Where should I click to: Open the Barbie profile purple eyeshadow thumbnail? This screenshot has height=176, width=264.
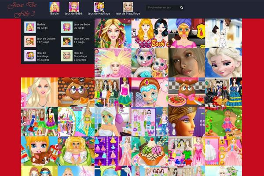click(x=187, y=122)
